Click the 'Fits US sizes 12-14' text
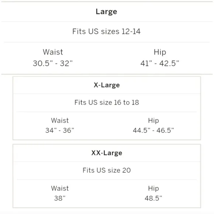The image size is (214, 214). point(106,31)
